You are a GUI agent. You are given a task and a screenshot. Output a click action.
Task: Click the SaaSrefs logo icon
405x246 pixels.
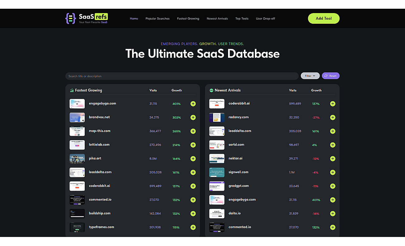[71, 18]
